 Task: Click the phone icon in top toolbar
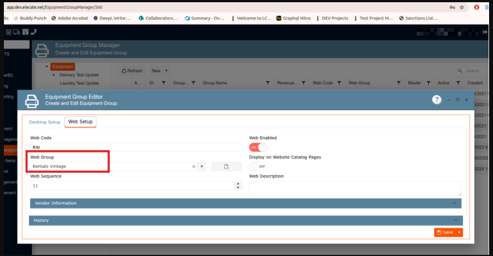(33, 32)
